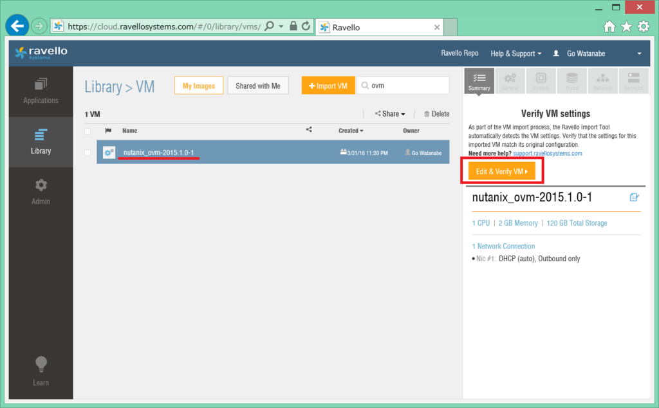This screenshot has height=408, width=659.
Task: Open the address bar dropdown arrow
Action: coord(281,26)
